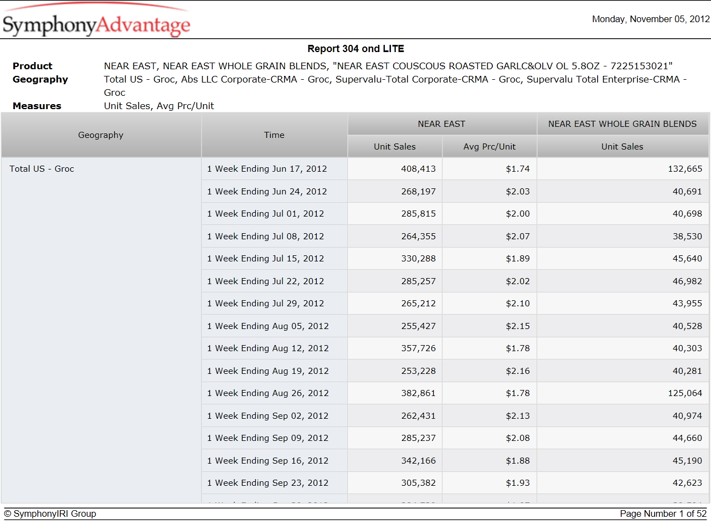
Task: Click the unit sales value 382,861
Action: [419, 393]
